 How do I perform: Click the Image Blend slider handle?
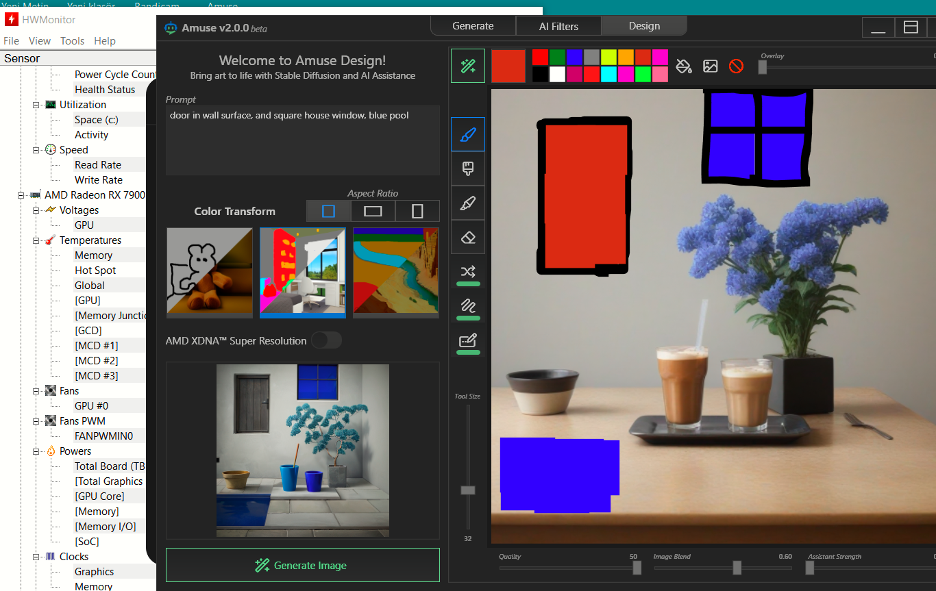(737, 568)
